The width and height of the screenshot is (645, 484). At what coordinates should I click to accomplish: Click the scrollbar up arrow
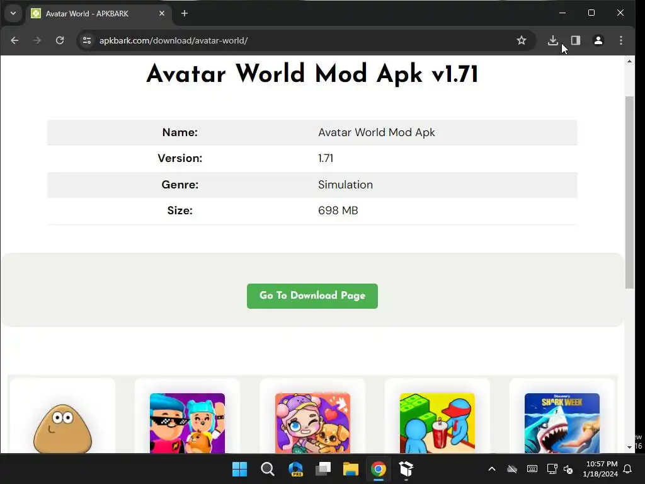tap(629, 61)
